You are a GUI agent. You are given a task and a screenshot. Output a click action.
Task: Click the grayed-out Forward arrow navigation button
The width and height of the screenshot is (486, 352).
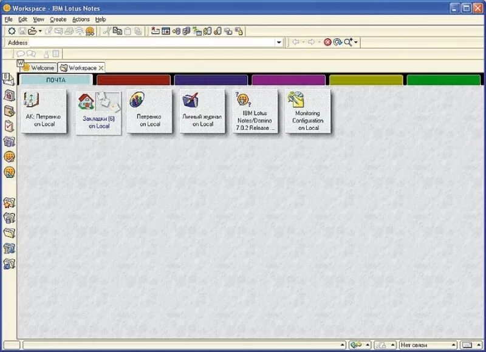tap(311, 42)
